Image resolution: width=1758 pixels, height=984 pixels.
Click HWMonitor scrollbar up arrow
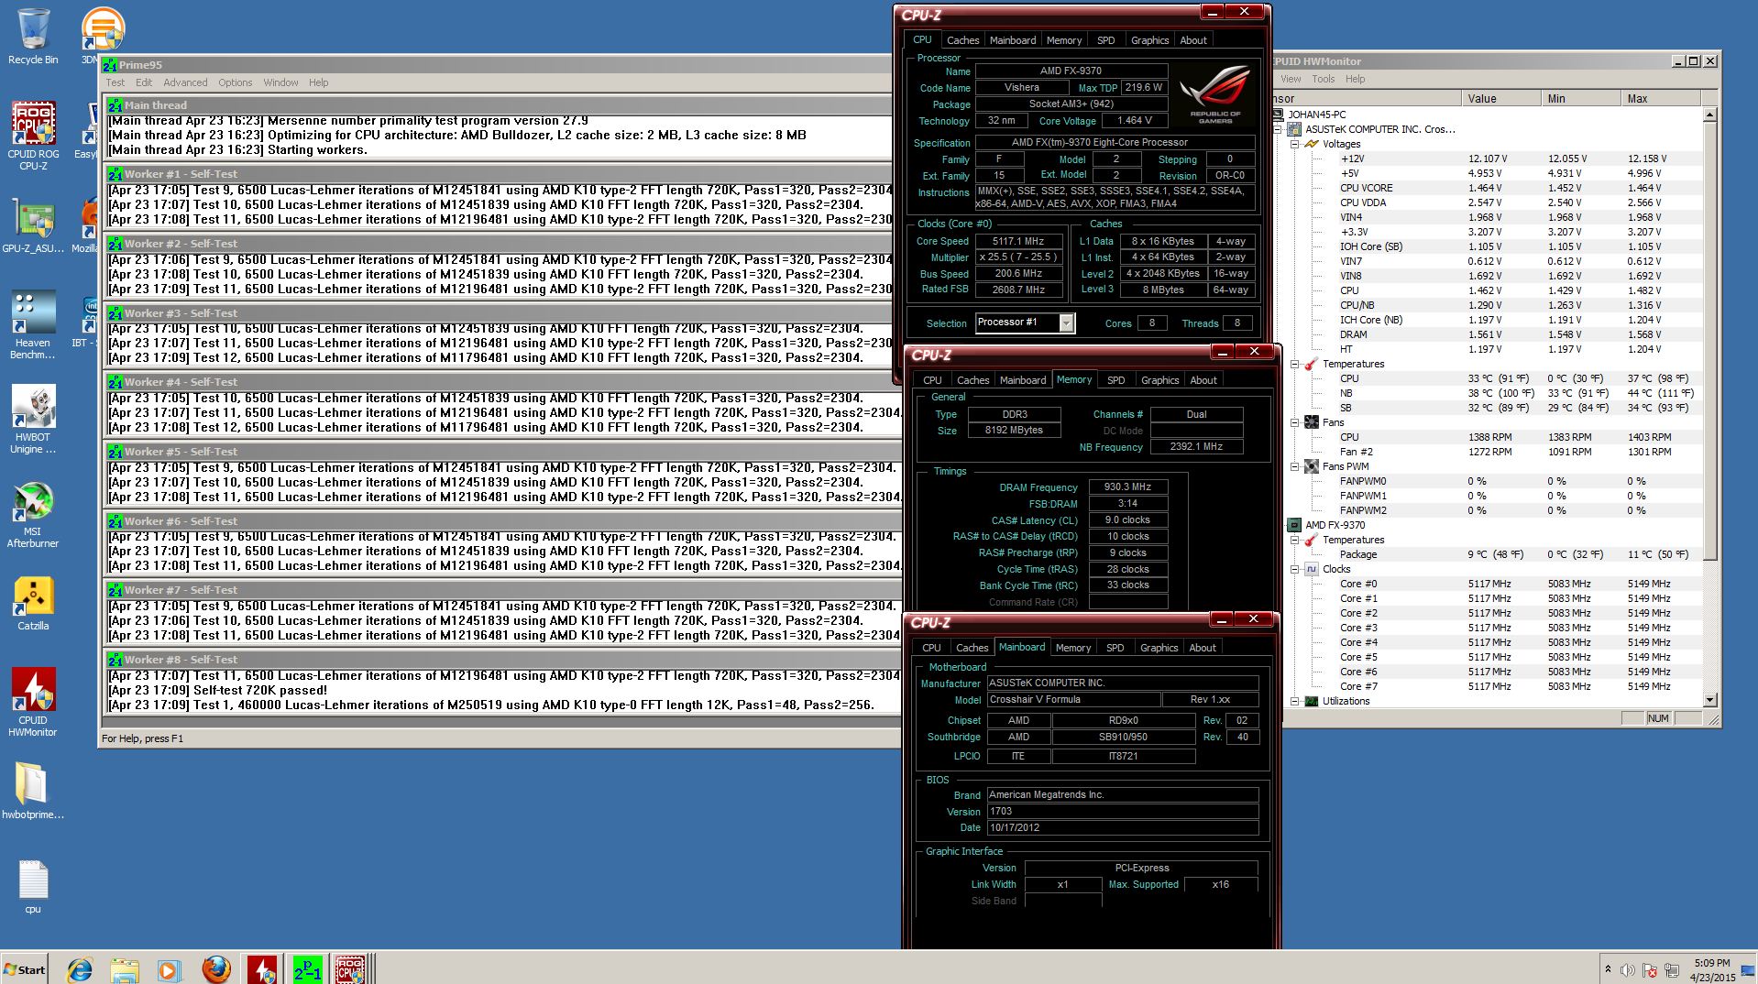1709,115
